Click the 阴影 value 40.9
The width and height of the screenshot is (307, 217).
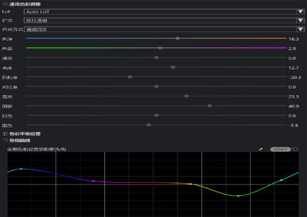point(294,106)
